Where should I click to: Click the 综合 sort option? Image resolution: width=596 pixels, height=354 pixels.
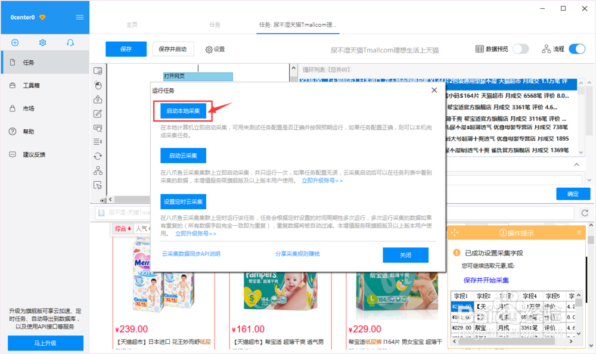(x=123, y=228)
